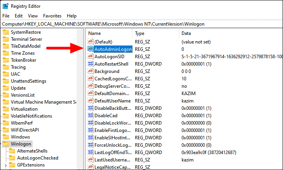Select the VolatileNotifications tree item

point(31,116)
